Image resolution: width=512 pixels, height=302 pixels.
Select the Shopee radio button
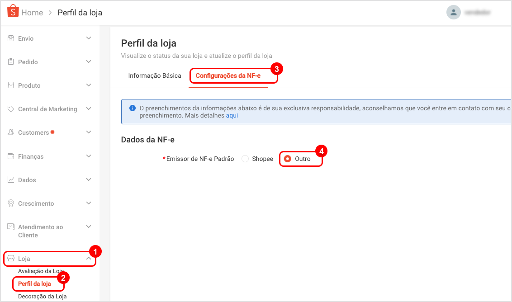point(245,159)
